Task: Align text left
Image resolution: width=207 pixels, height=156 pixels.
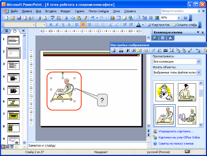Action: [x=77, y=25]
